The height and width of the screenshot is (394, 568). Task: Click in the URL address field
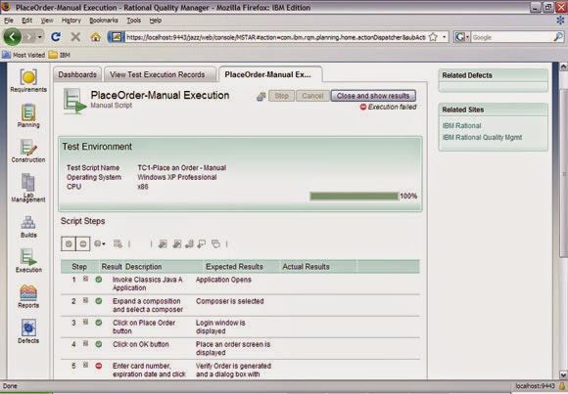pyautogui.click(x=276, y=37)
